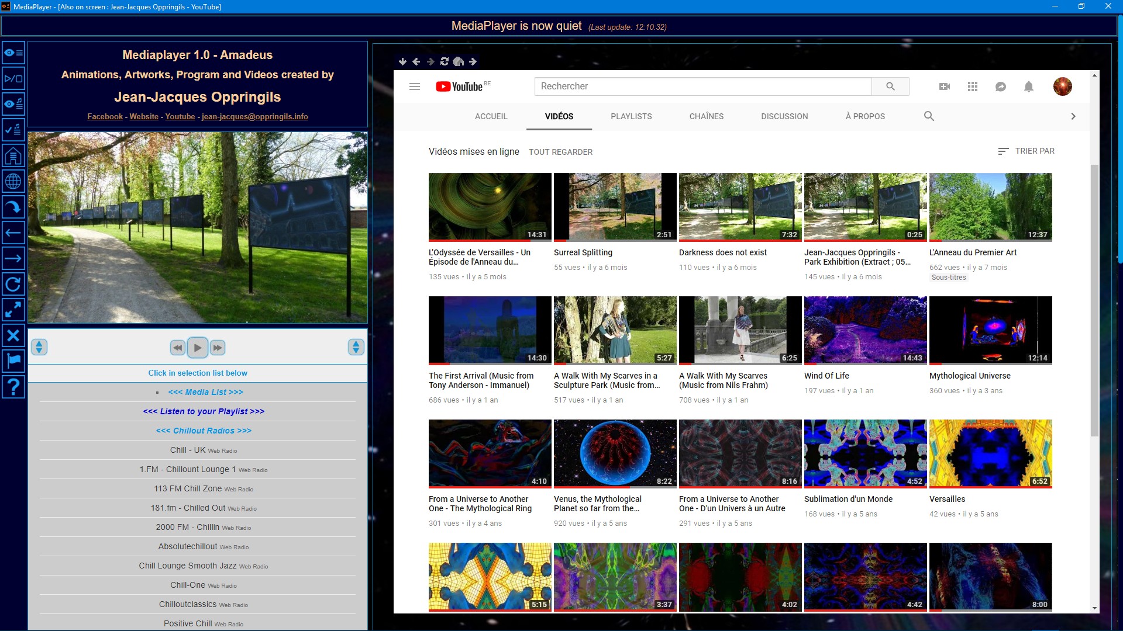Open the Wind Of Life video thumbnail
This screenshot has width=1123, height=631.
[x=865, y=330]
